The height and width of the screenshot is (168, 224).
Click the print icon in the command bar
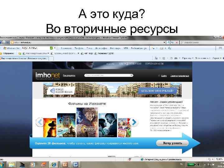point(176,58)
